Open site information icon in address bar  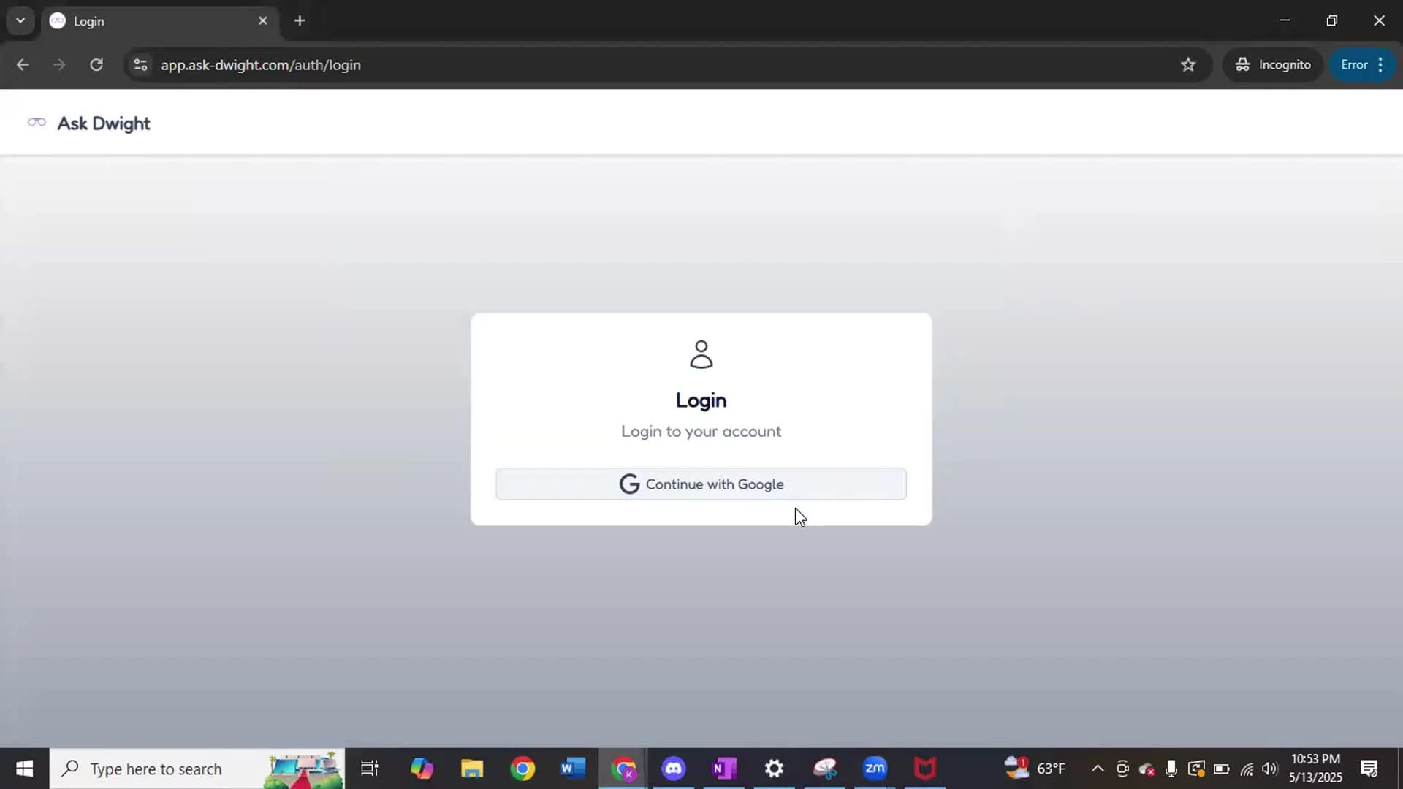pyautogui.click(x=140, y=65)
